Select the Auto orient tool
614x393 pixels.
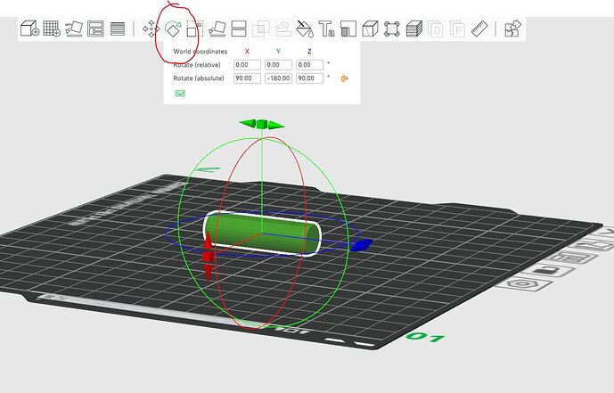[74, 29]
